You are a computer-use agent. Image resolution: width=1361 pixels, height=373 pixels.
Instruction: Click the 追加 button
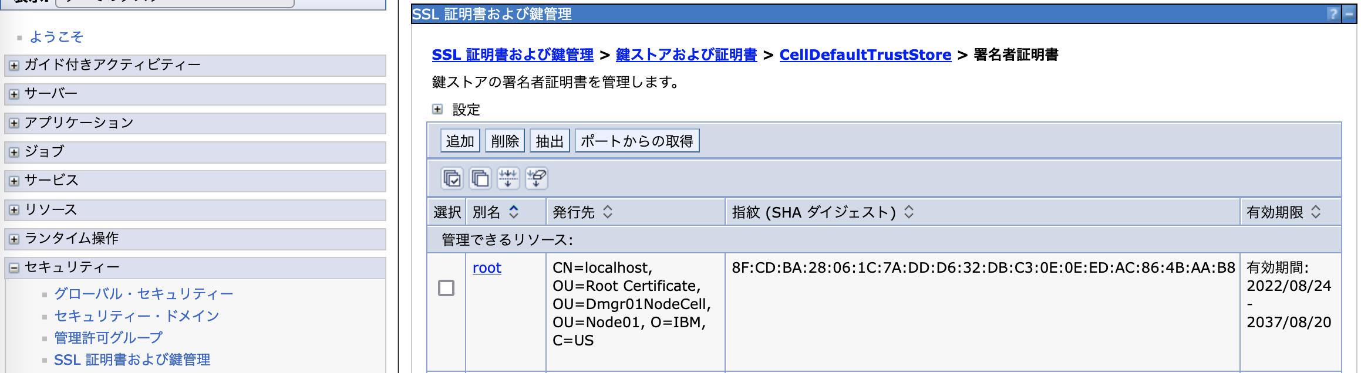click(460, 141)
